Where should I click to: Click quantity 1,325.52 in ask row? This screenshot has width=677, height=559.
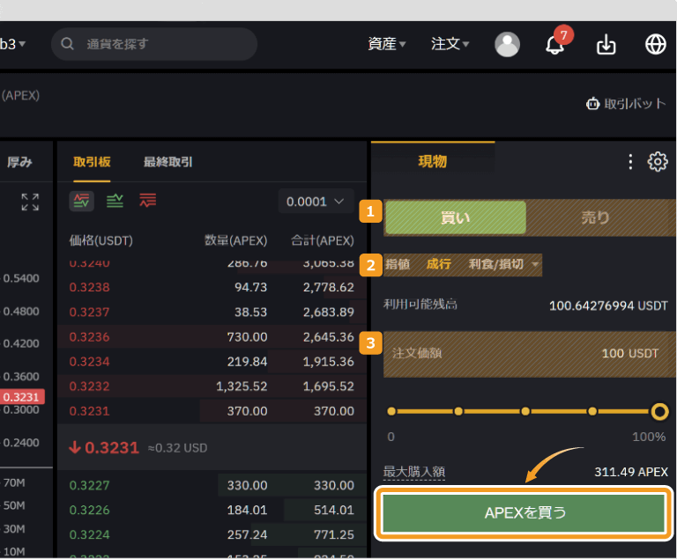point(242,386)
